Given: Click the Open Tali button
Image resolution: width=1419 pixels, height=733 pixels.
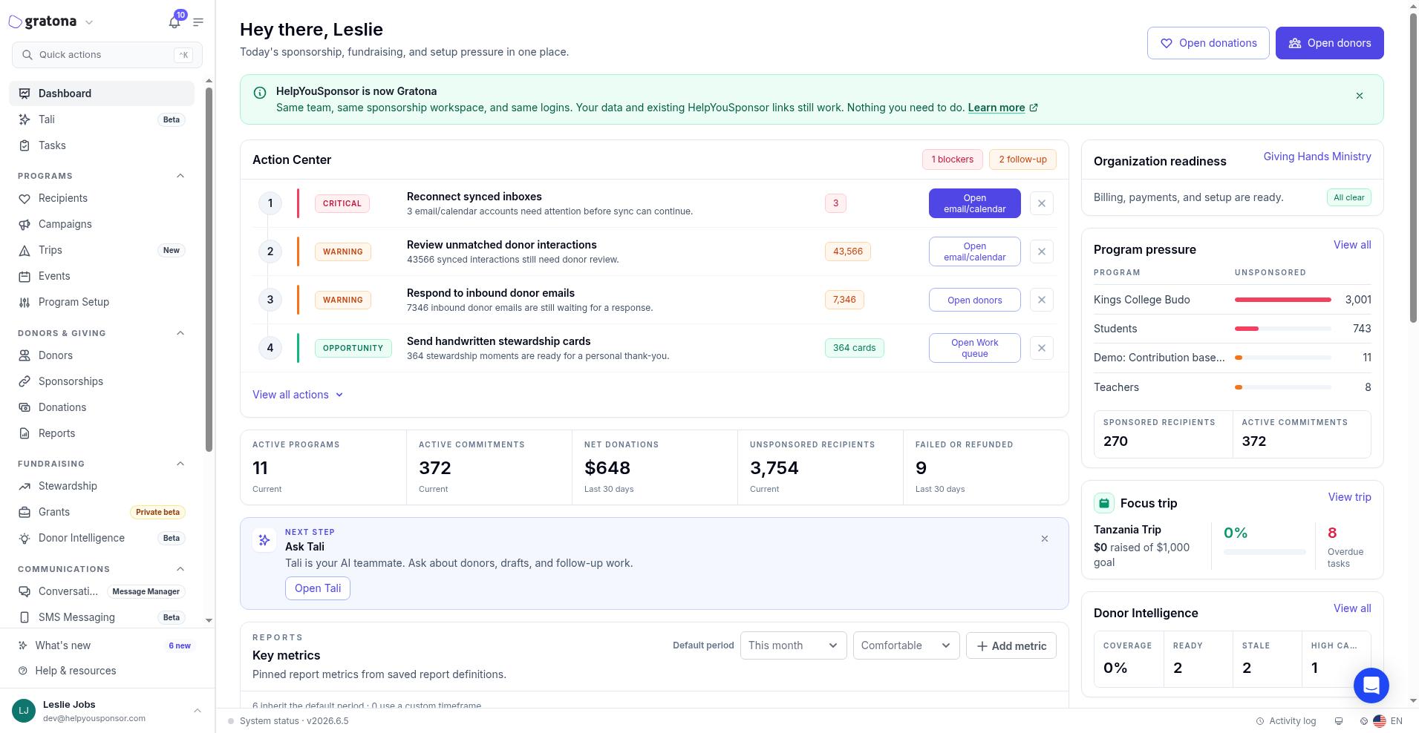Looking at the screenshot, I should [318, 588].
